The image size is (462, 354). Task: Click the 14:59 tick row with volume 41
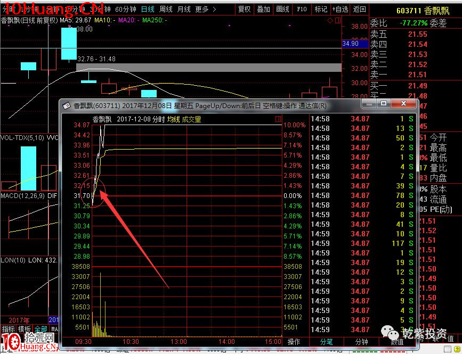[x=362, y=224]
